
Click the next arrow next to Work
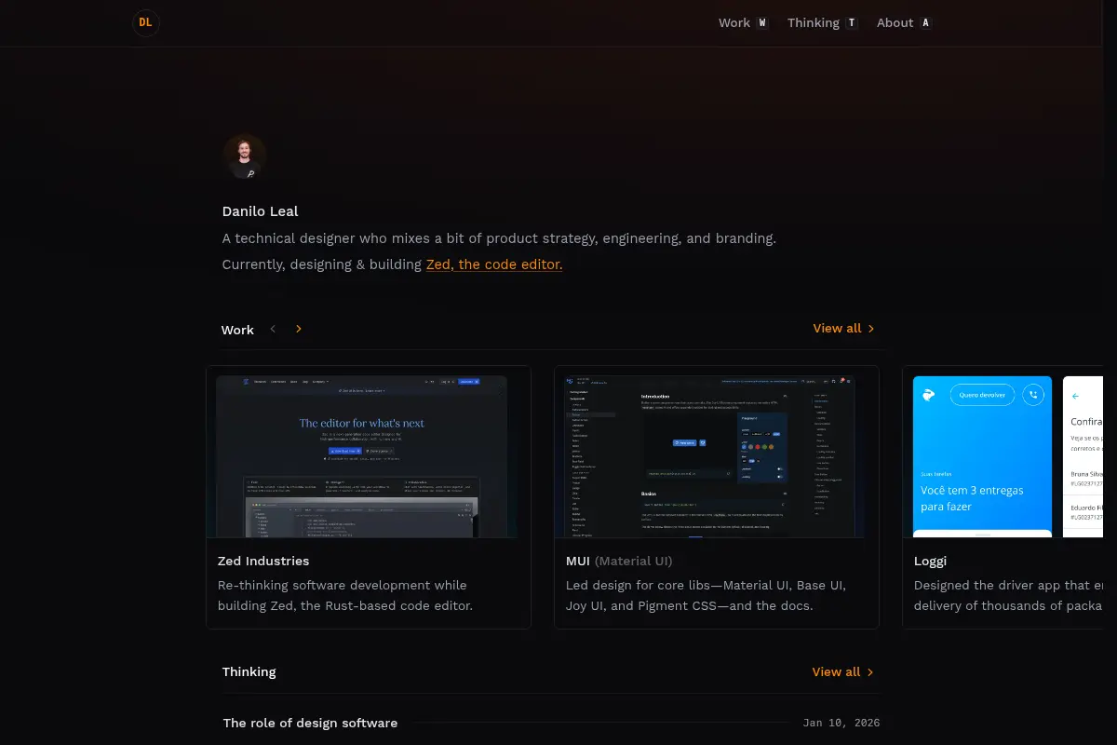(299, 329)
